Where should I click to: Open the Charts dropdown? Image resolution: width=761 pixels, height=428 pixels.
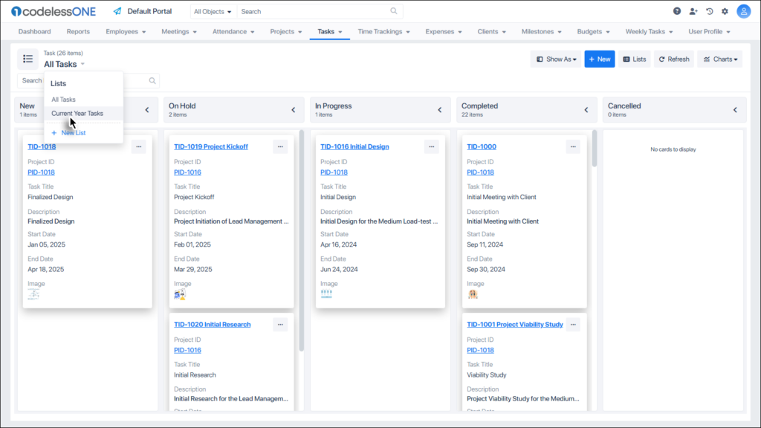(721, 59)
